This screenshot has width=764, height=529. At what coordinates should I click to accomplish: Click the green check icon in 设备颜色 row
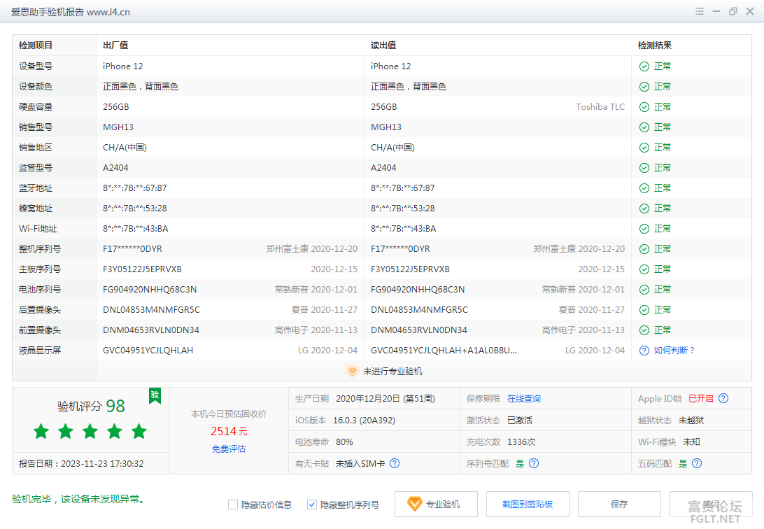[644, 87]
